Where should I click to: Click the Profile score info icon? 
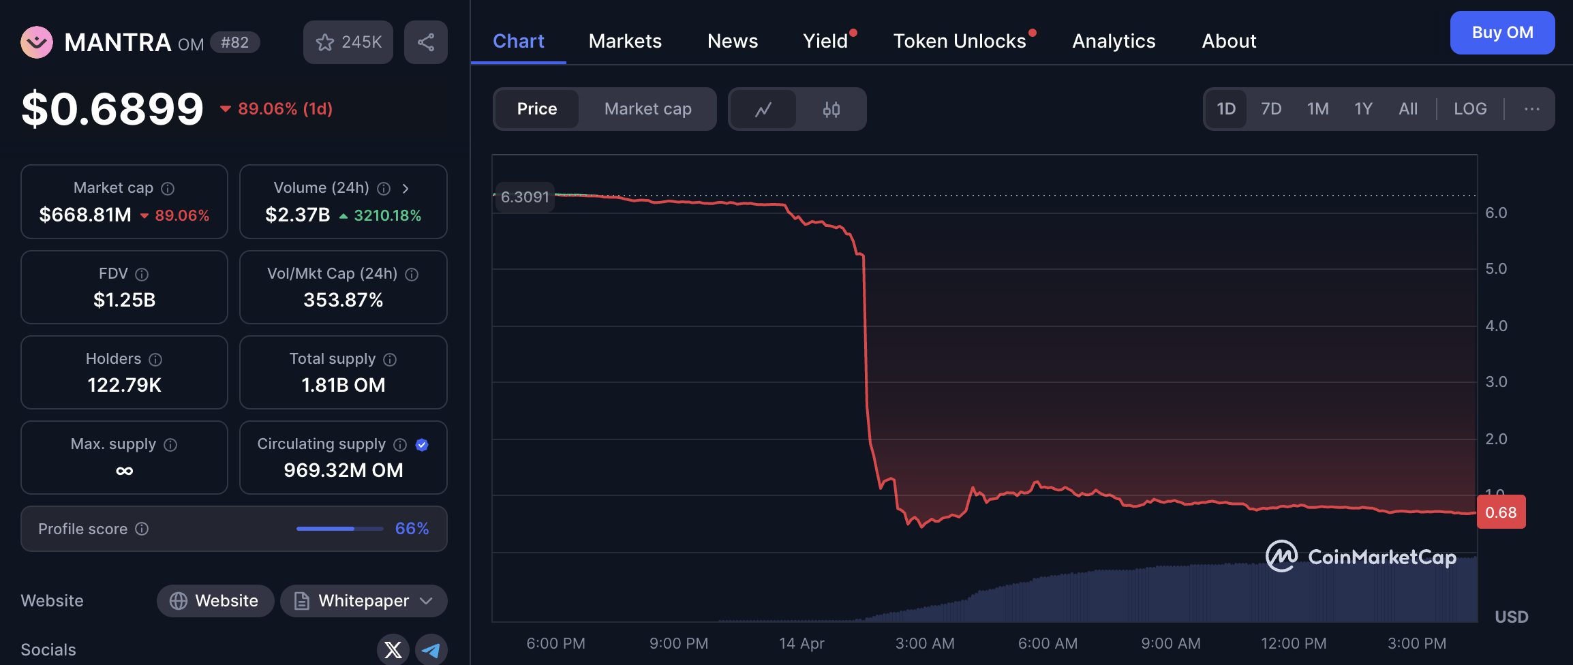tap(142, 529)
